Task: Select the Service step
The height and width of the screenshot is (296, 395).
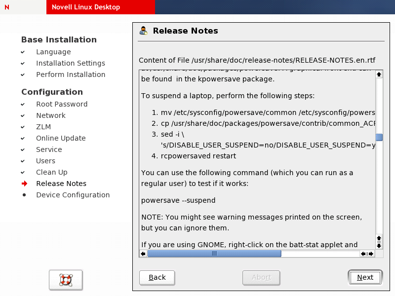Action: tap(49, 149)
